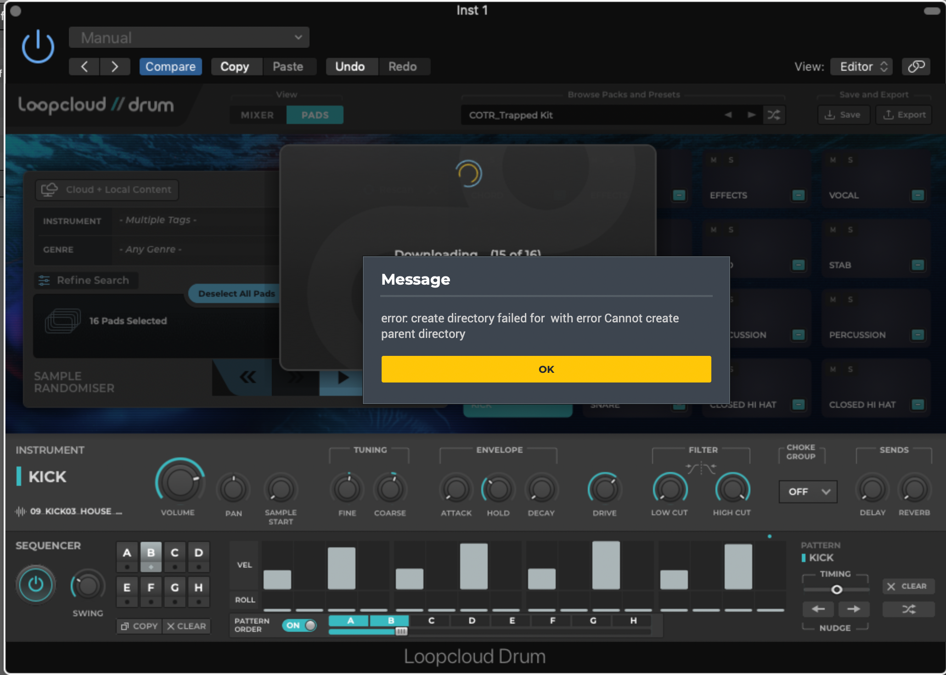946x675 pixels.
Task: Click sequencer CLEAR pattern button under grid
Action: [x=186, y=626]
